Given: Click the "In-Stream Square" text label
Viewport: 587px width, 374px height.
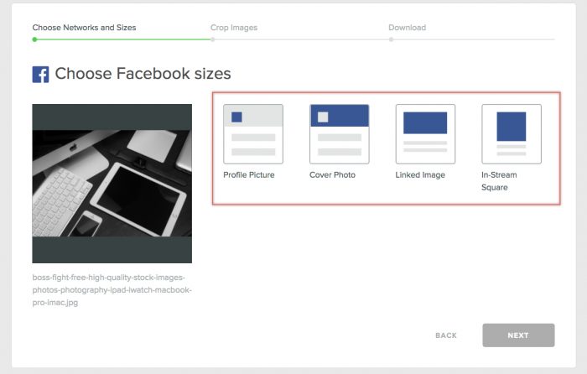Looking at the screenshot, I should click(x=500, y=181).
